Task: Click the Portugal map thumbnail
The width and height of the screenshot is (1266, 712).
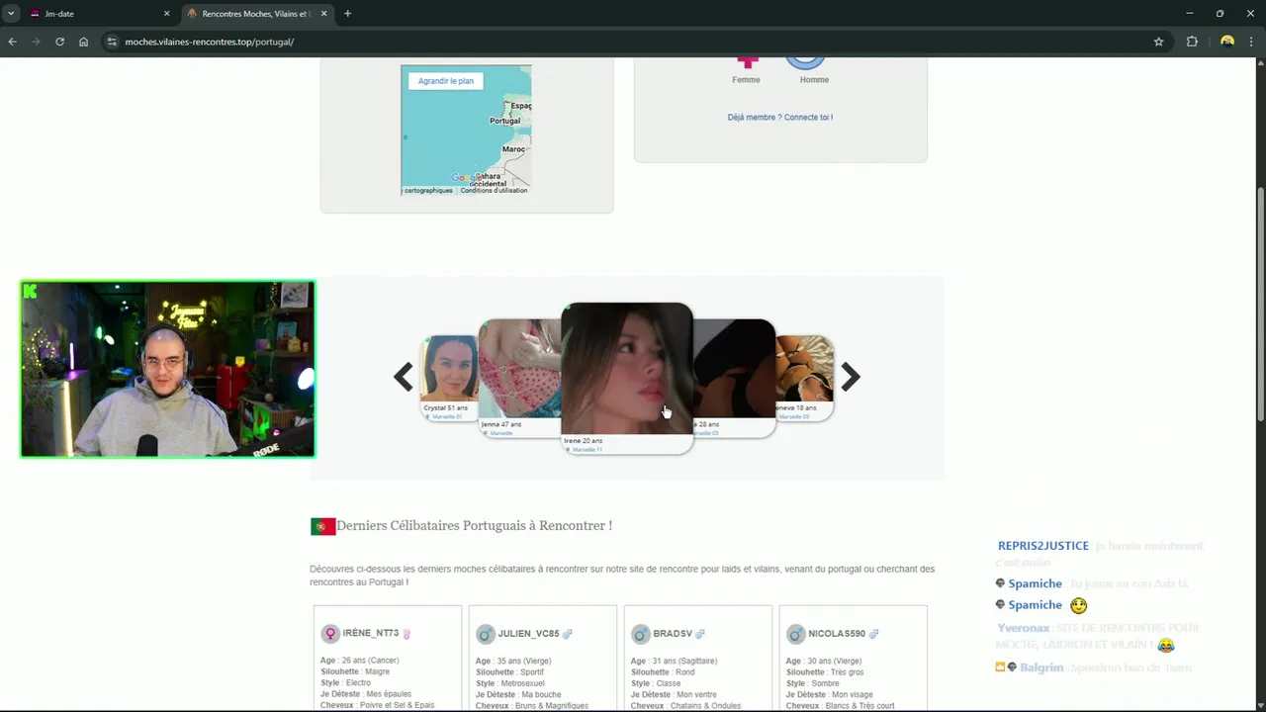Action: click(466, 130)
